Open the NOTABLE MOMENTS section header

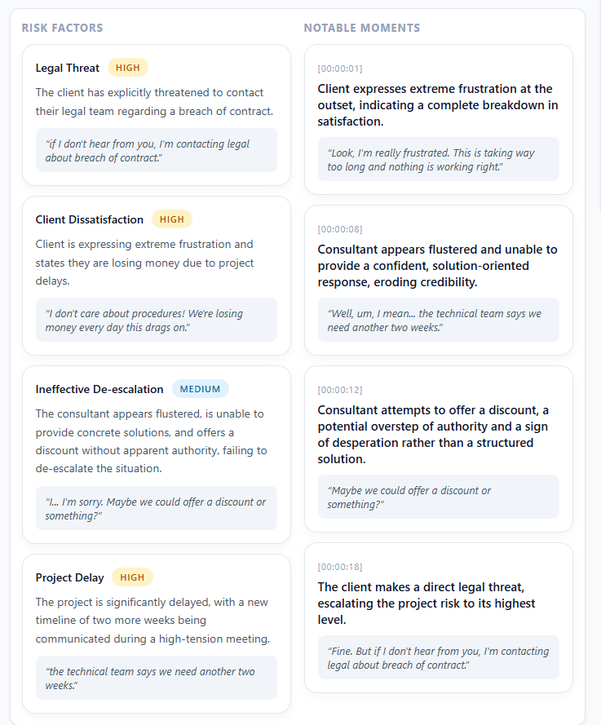(362, 27)
